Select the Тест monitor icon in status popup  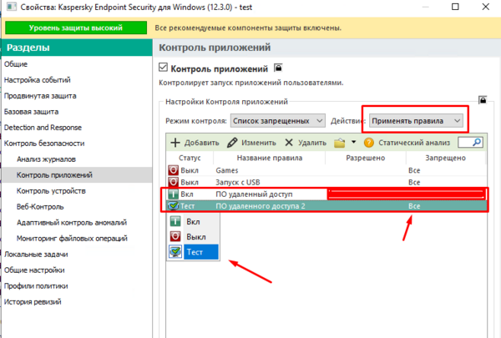coord(175,252)
